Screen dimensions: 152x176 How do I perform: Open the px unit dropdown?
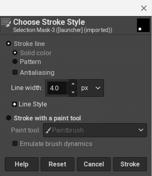pos(91,88)
